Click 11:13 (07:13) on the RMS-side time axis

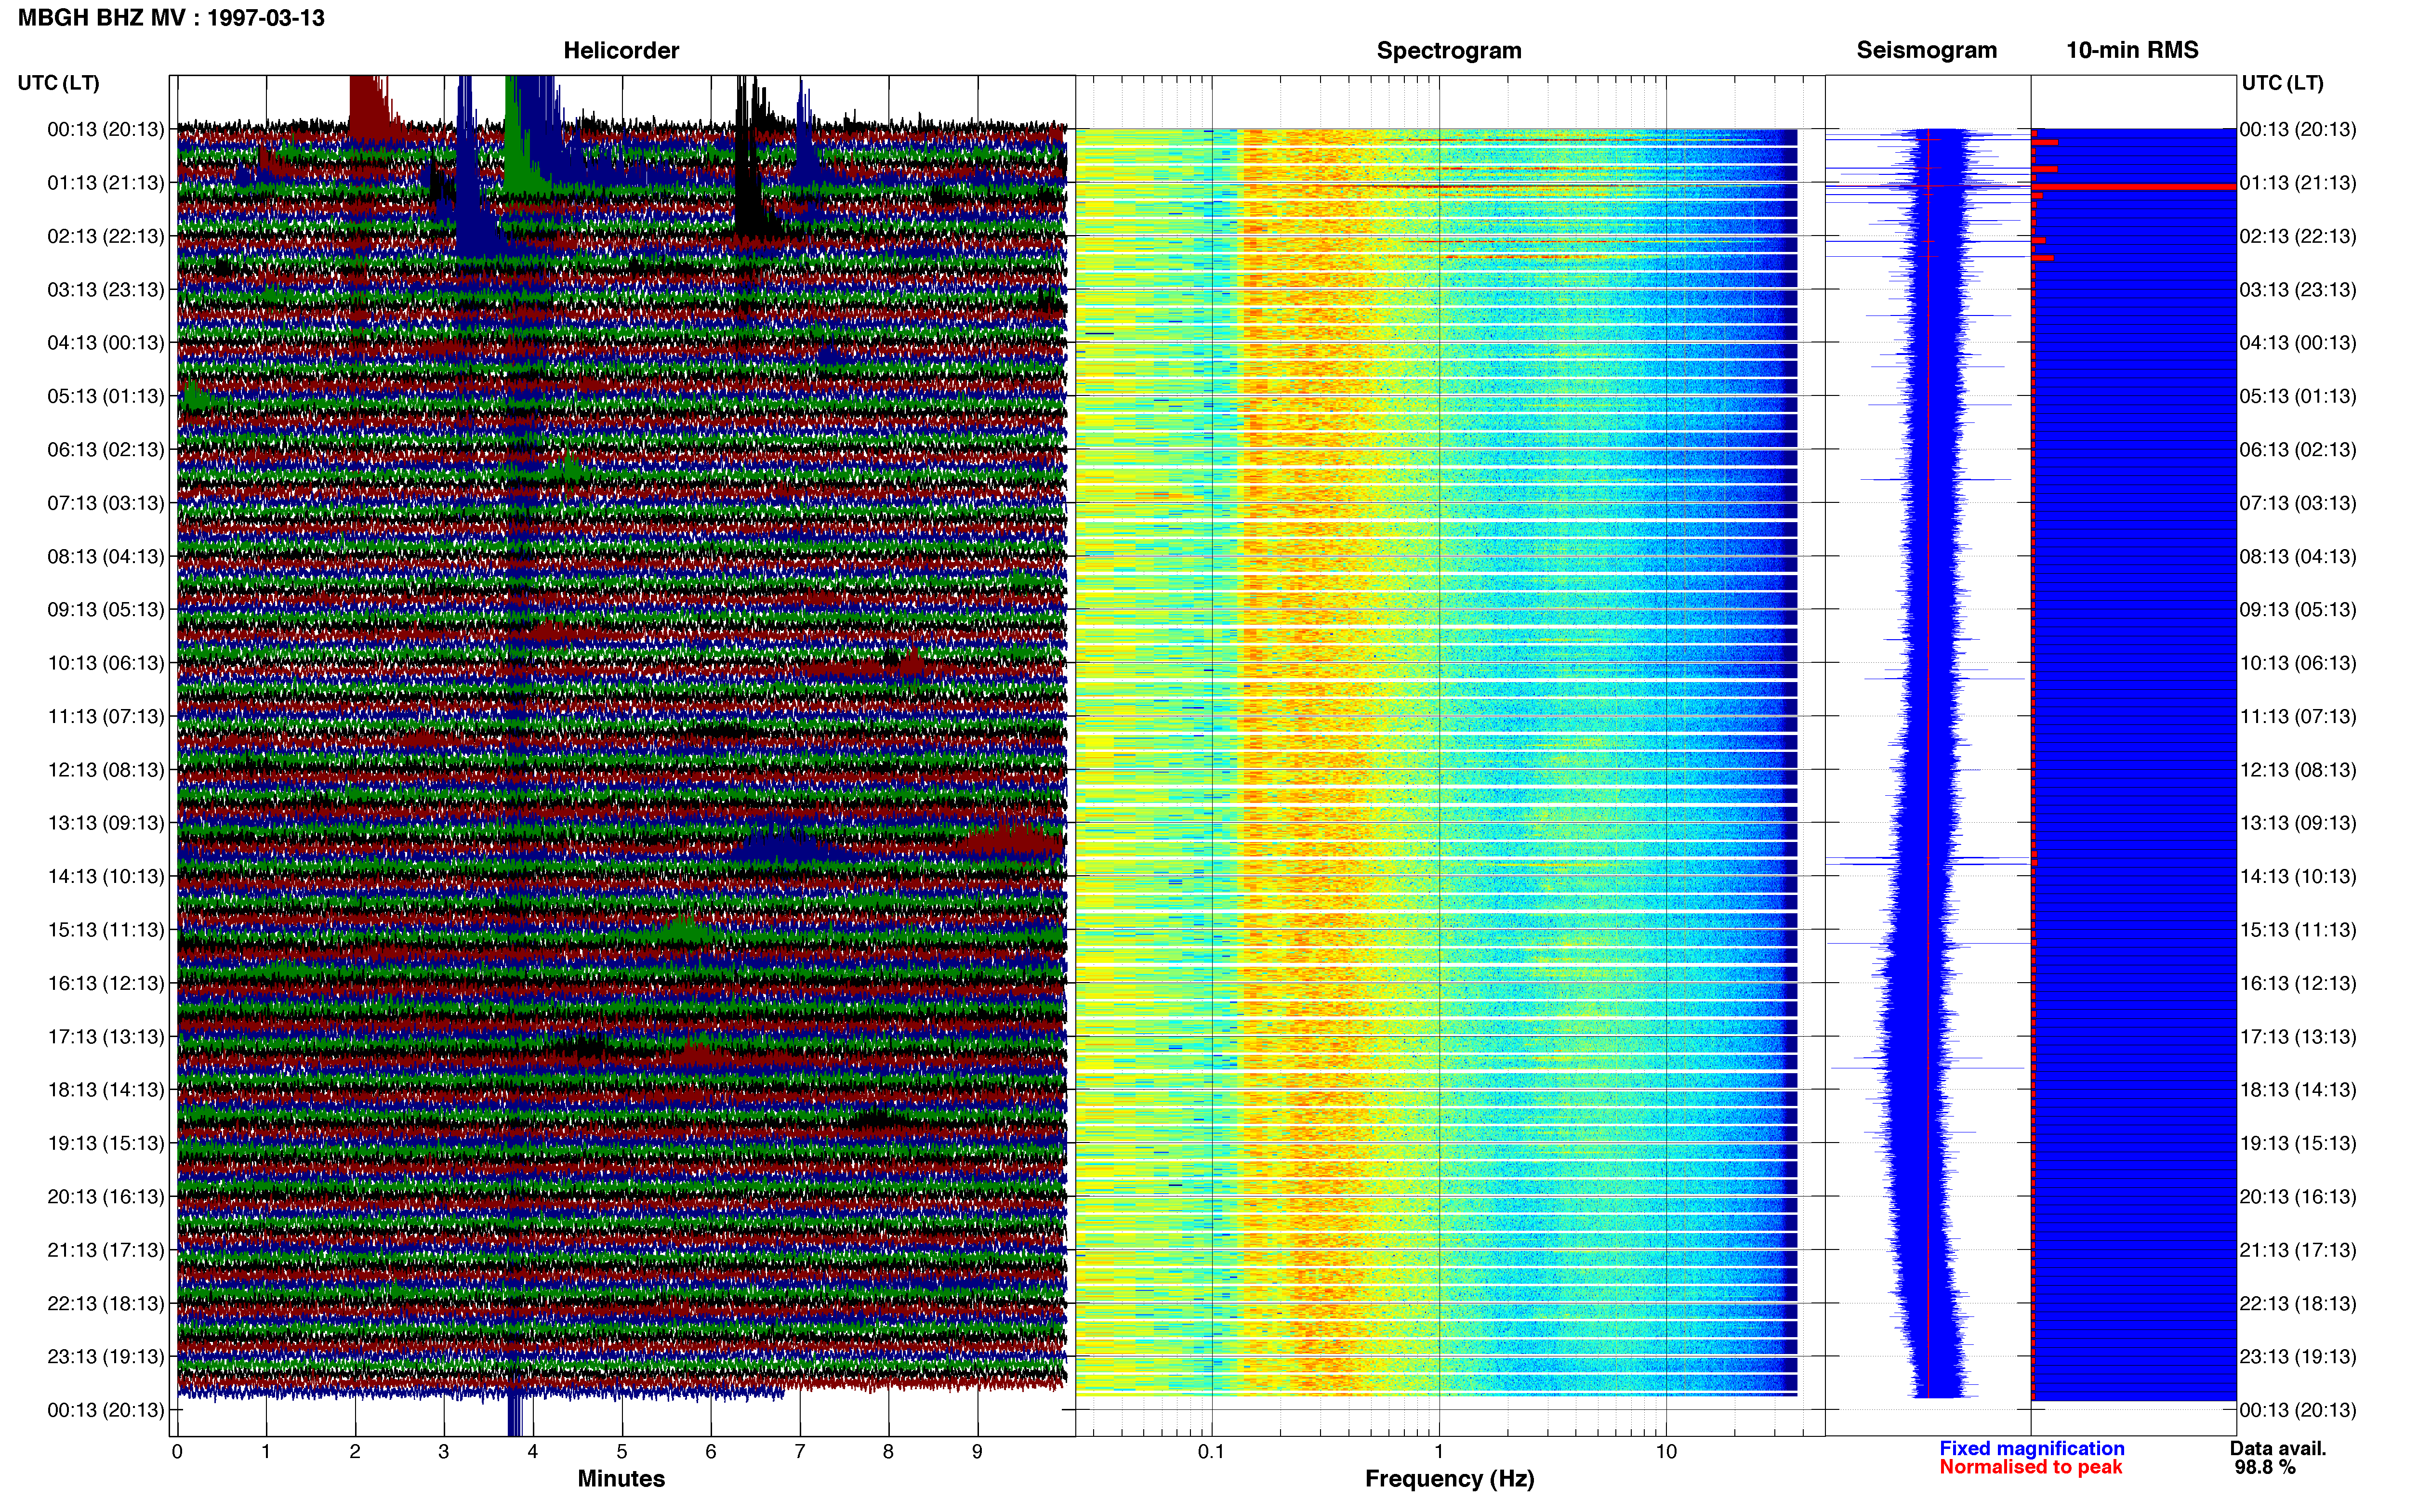pyautogui.click(x=2298, y=717)
